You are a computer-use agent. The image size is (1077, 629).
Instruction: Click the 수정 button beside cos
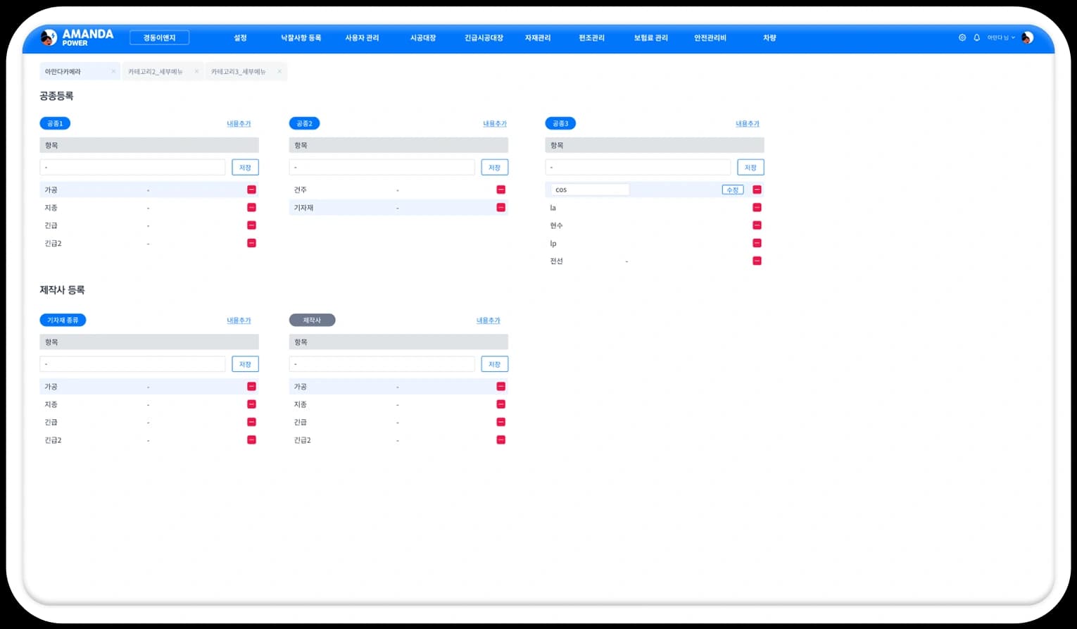coord(732,190)
